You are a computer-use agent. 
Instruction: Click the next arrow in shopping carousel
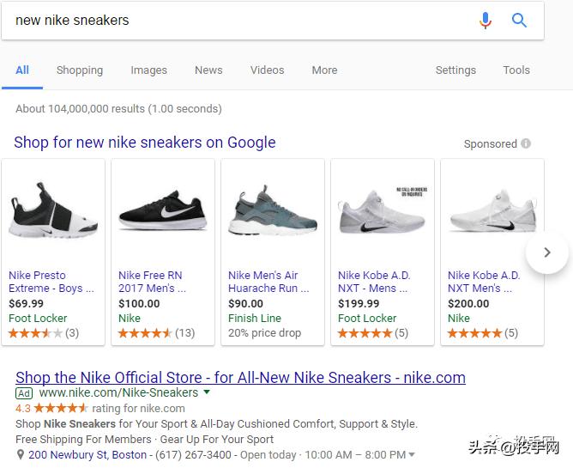(546, 252)
